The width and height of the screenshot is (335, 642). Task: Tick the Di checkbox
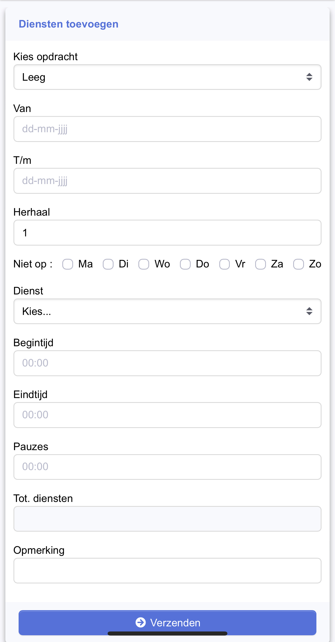click(x=108, y=264)
